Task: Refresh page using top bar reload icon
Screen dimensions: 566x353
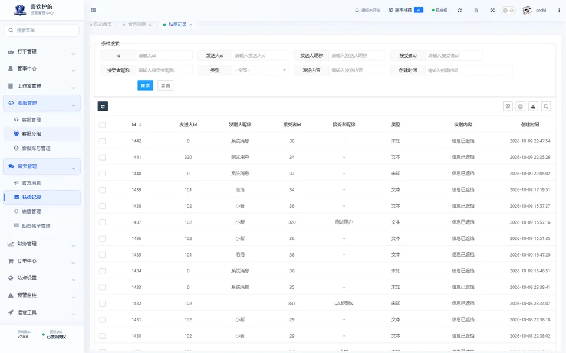Action: [x=459, y=11]
